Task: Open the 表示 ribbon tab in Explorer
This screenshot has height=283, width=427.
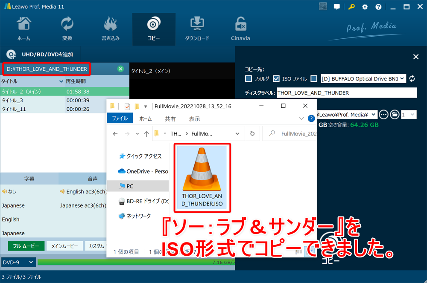Action: (x=194, y=119)
